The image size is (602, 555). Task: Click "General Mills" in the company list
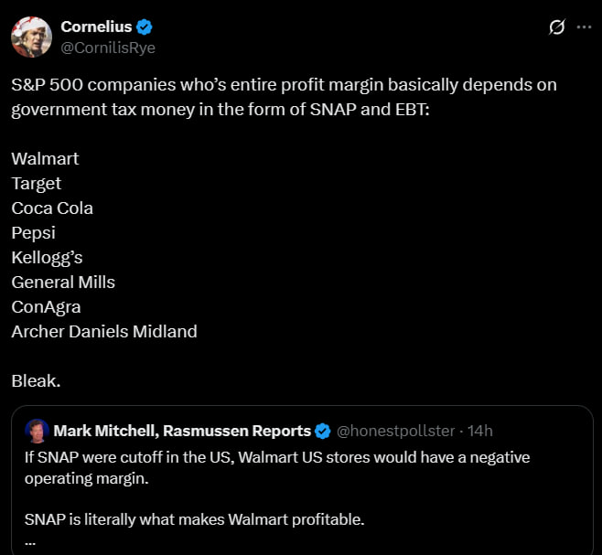[63, 282]
